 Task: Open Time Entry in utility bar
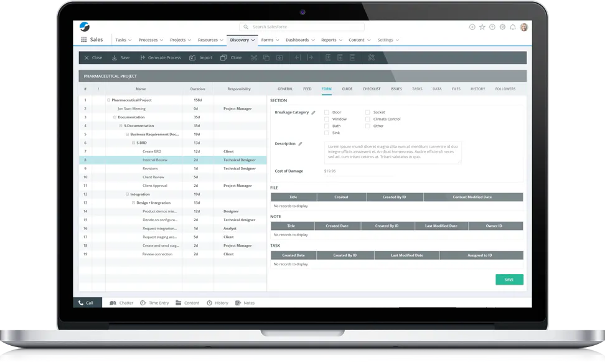[154, 303]
